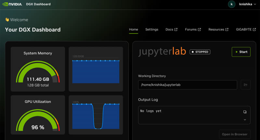Open the Settings tab
Viewport: 260px width, 140px height.
click(152, 29)
